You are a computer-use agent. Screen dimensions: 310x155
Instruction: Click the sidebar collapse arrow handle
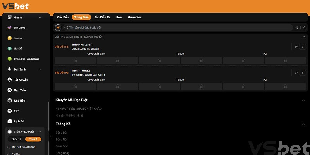pyautogui.click(x=50, y=136)
